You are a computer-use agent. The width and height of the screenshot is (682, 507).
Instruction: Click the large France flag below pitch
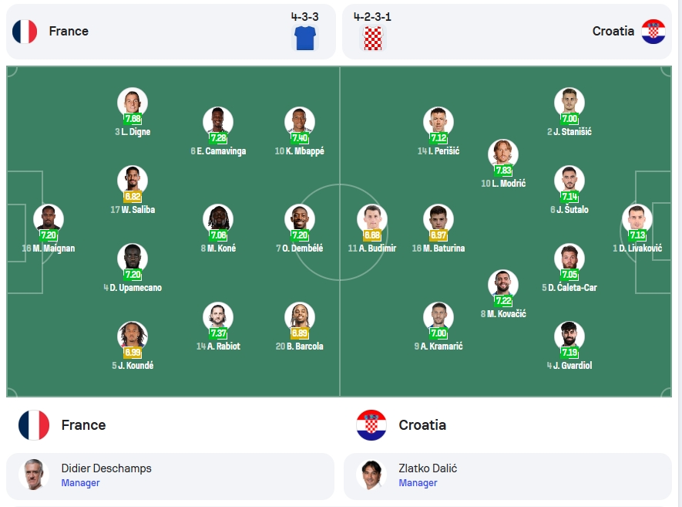coord(34,425)
